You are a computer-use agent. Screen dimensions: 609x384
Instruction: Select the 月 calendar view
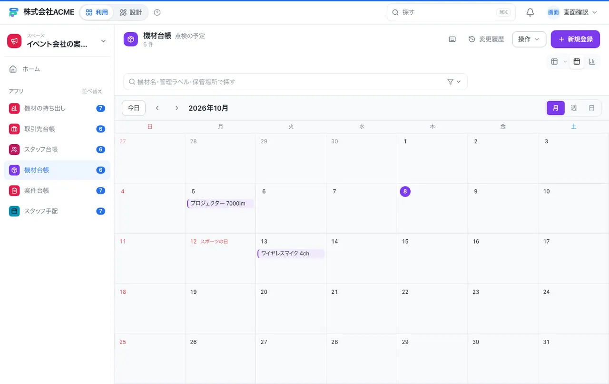coord(556,108)
